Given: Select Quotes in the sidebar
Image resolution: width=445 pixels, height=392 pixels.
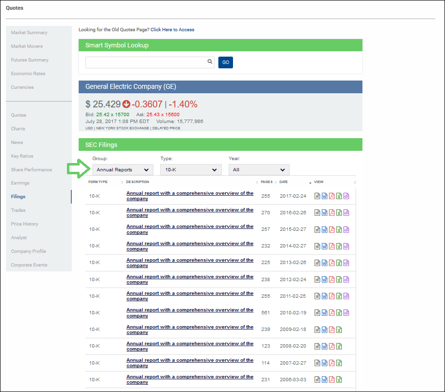Looking at the screenshot, I should point(19,115).
